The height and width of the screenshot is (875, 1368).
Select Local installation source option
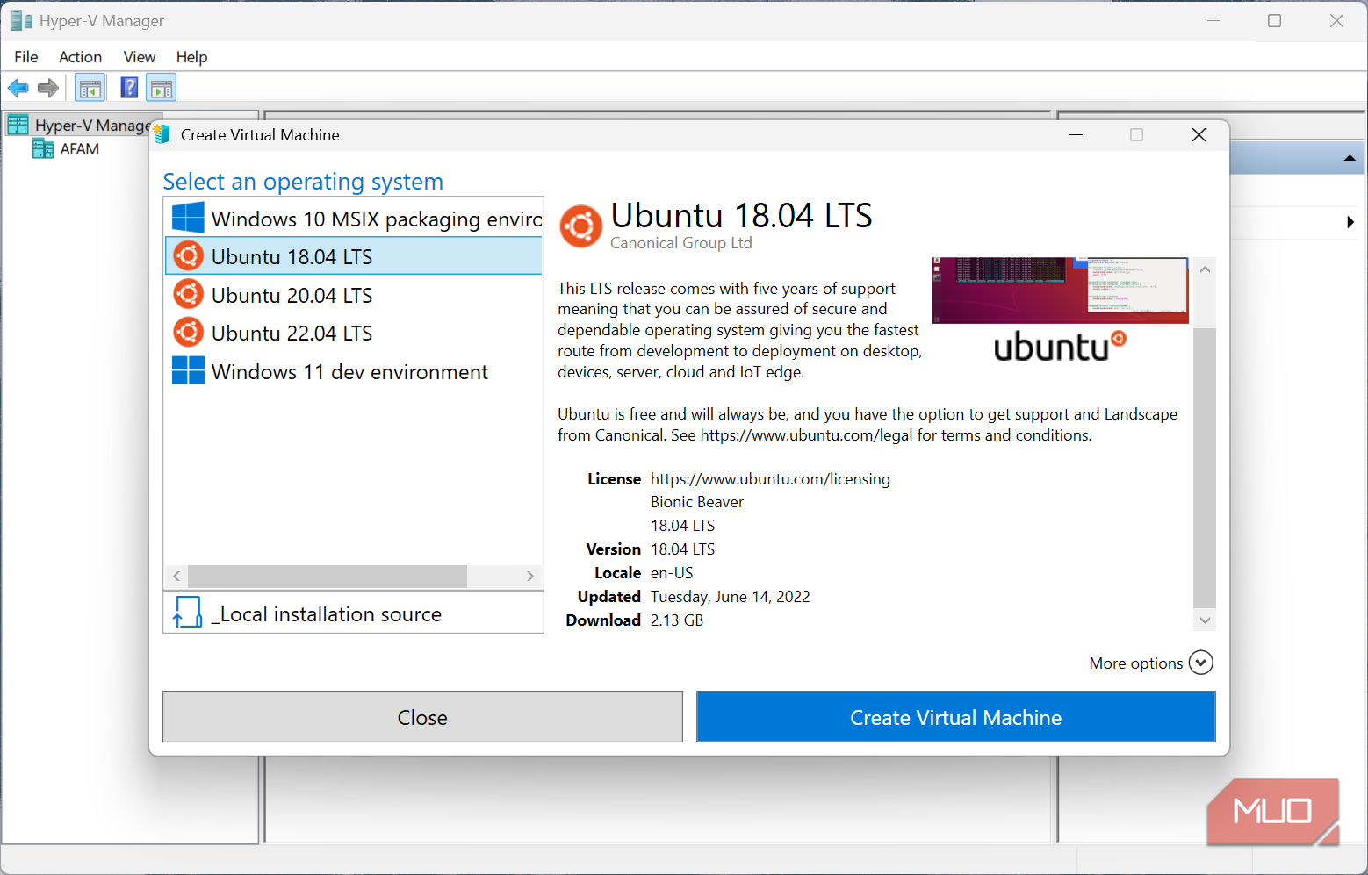pos(353,613)
